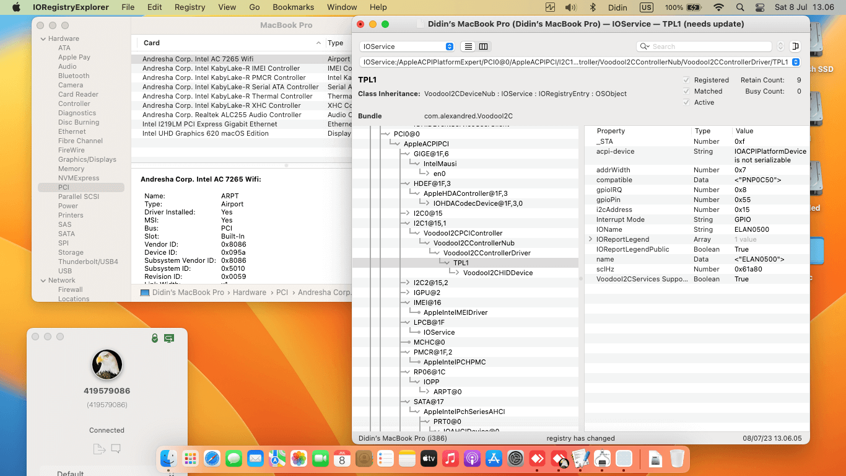Image resolution: width=846 pixels, height=476 pixels.
Task: Click the green lock security icon
Action: (155, 338)
